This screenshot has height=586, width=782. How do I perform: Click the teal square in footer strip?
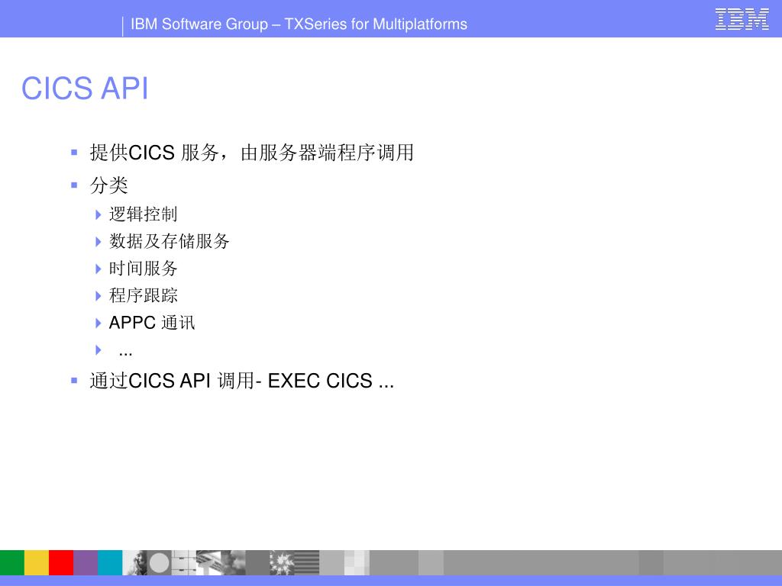(110, 562)
